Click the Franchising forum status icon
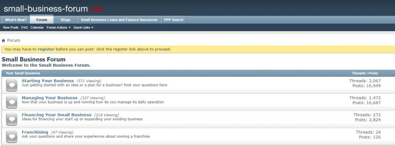 (x=12, y=136)
